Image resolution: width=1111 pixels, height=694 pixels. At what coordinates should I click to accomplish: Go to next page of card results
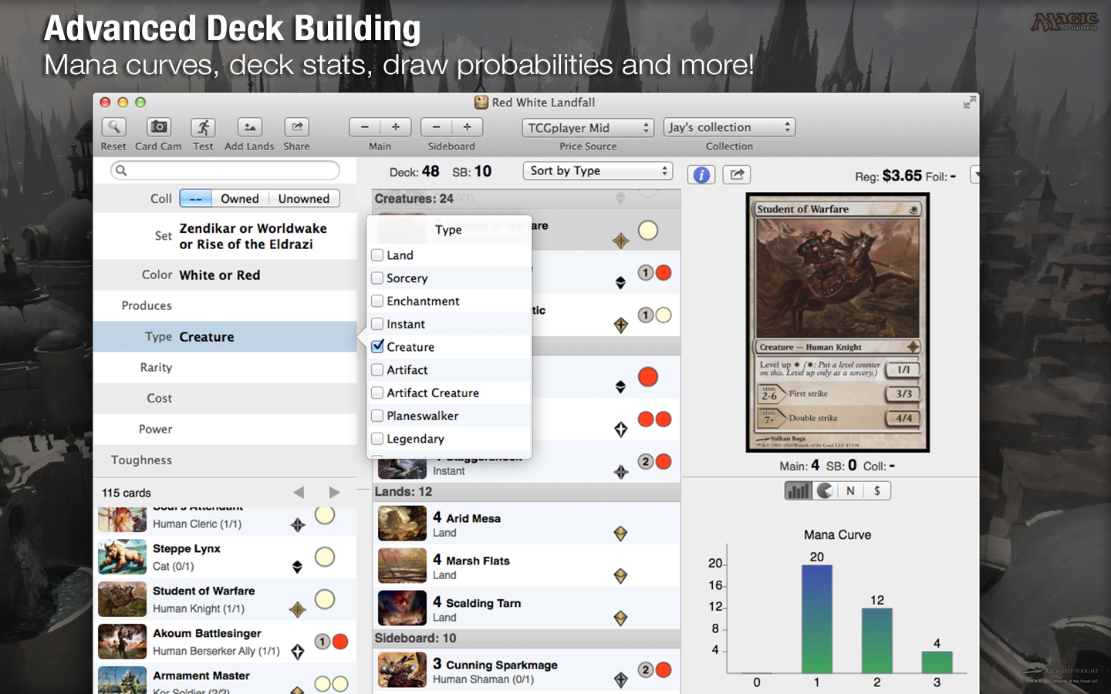pyautogui.click(x=334, y=492)
